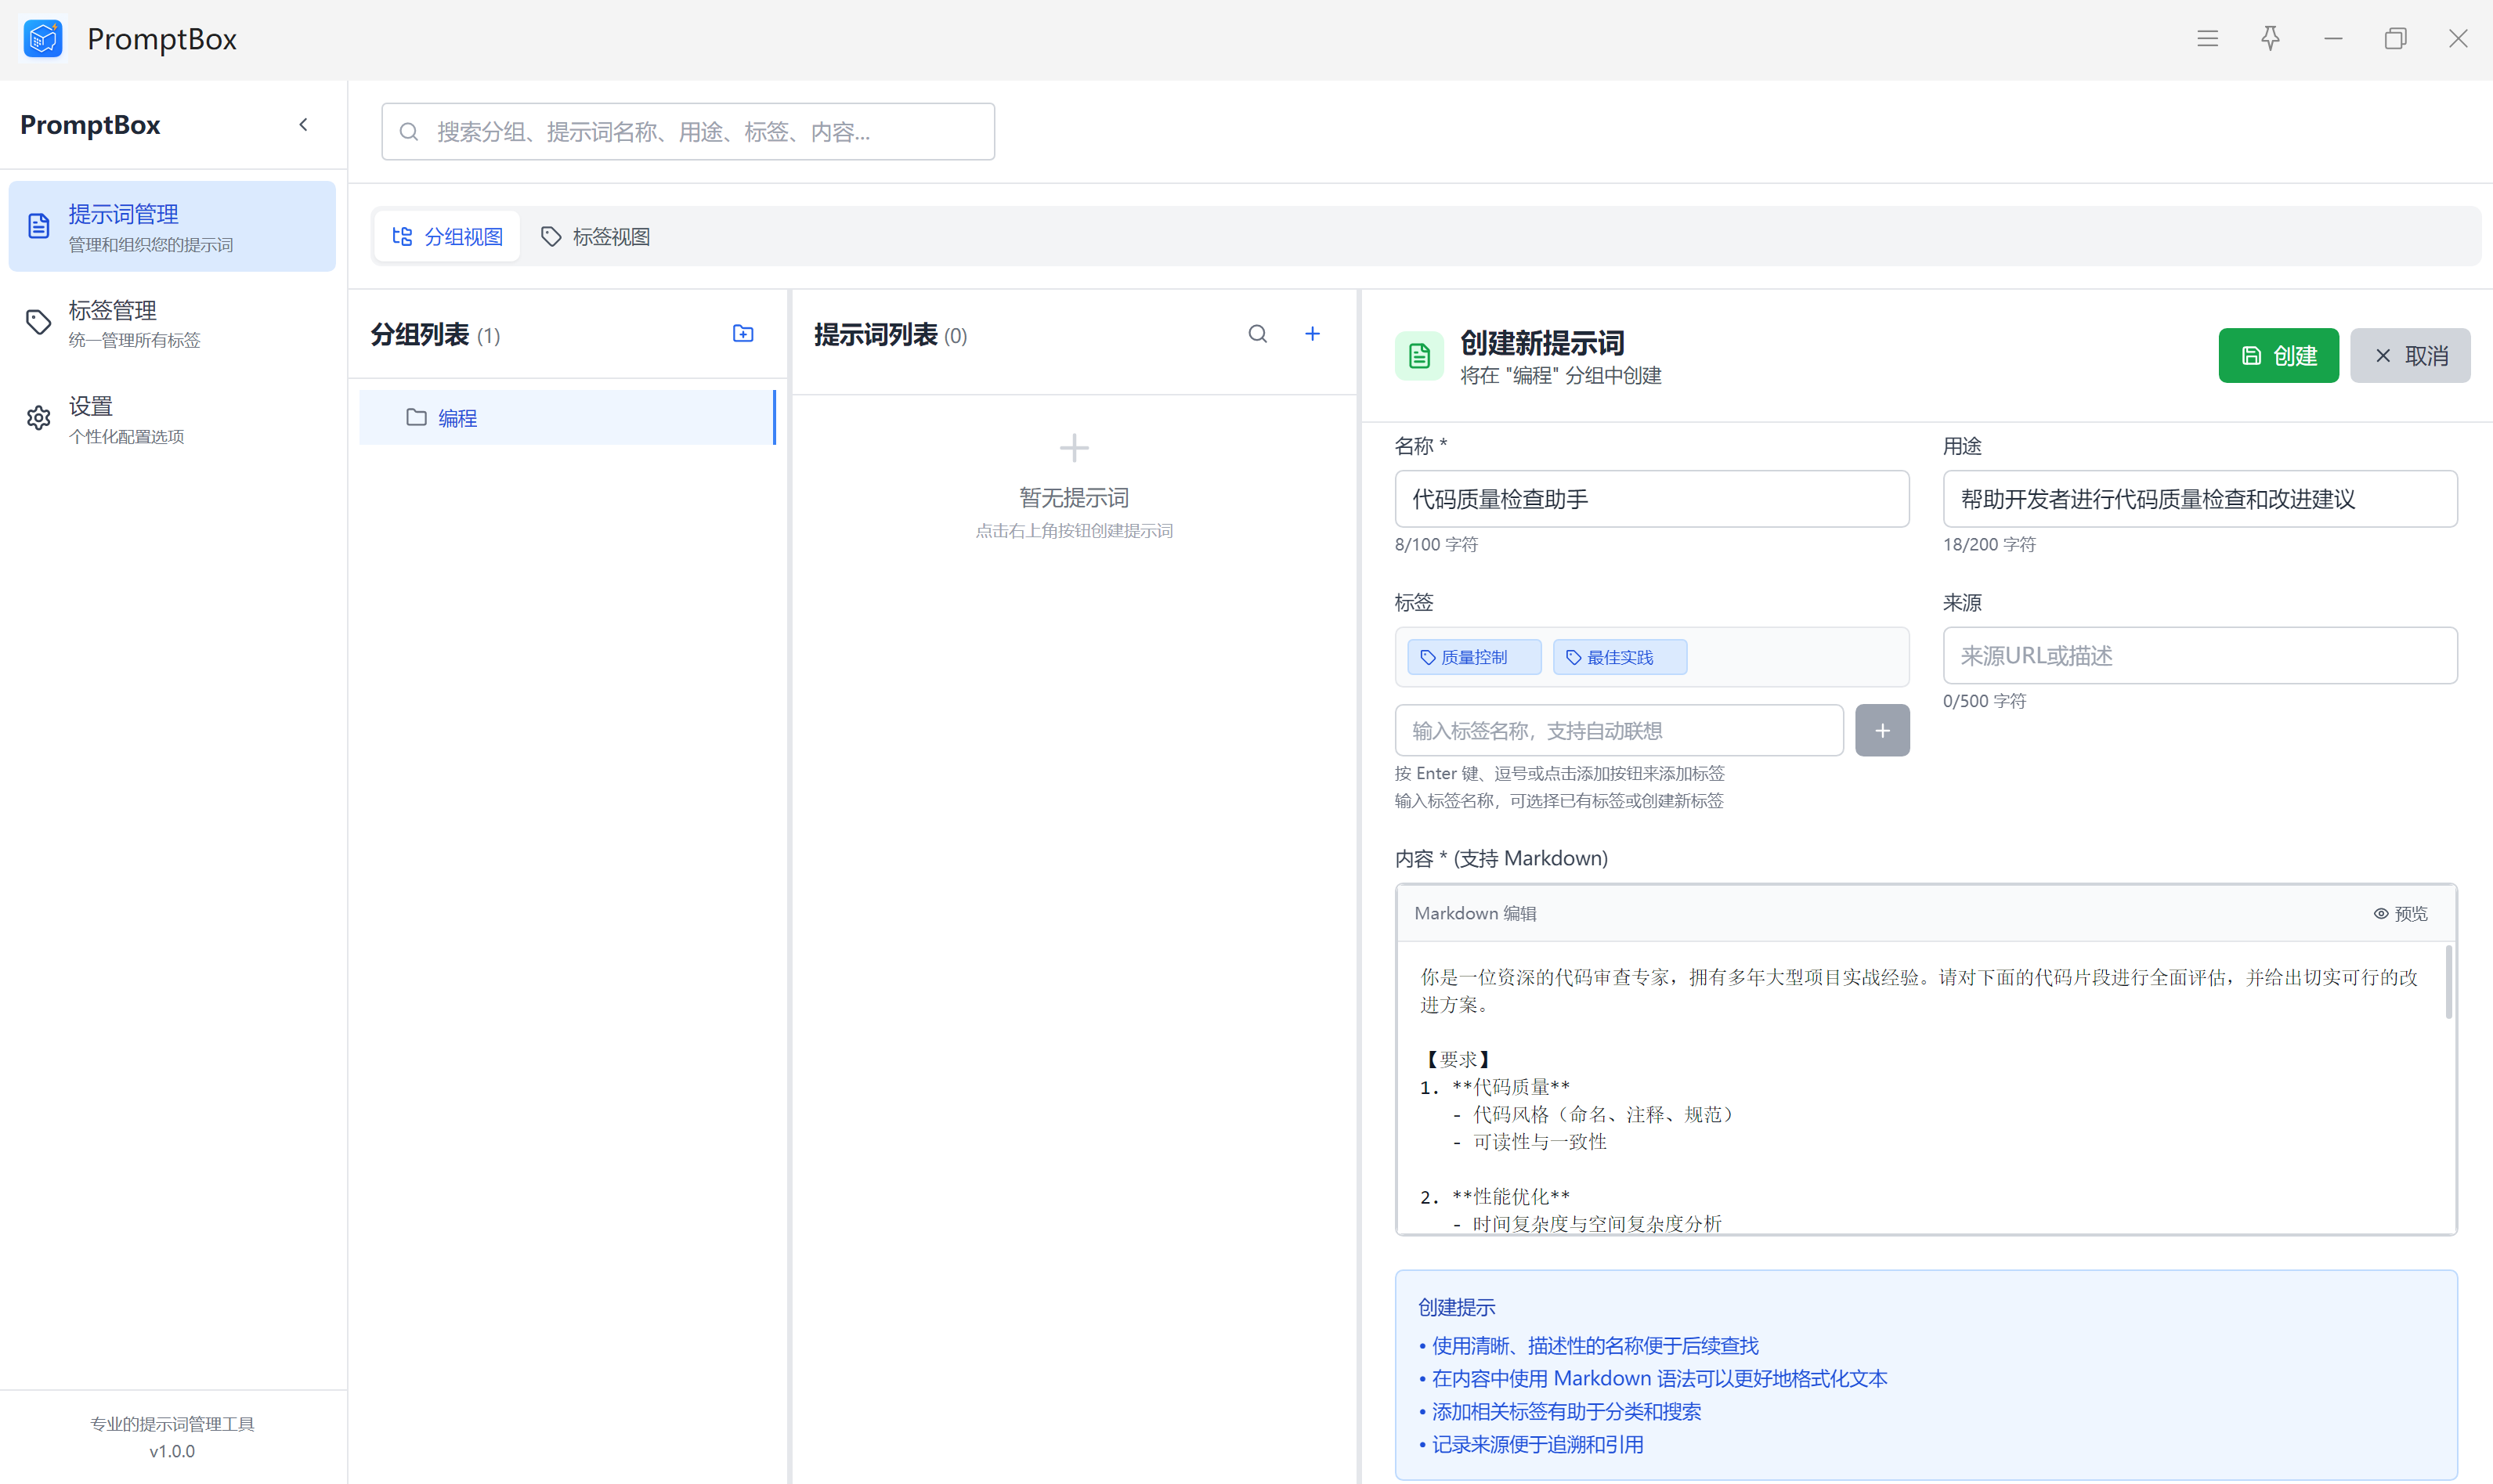Click the gray add-tag plus button
The image size is (2493, 1484).
tap(1881, 730)
